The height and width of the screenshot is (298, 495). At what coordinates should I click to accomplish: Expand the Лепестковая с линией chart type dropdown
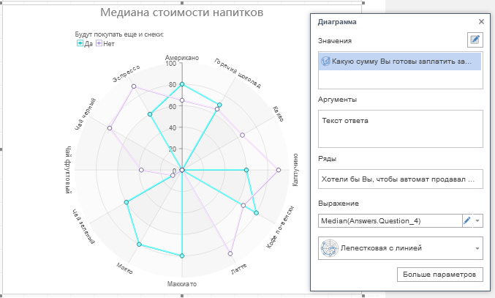[478, 248]
